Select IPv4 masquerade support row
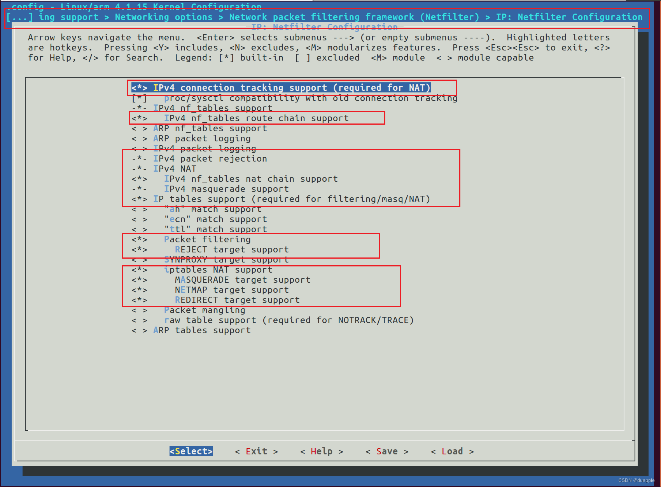Viewport: 661px width, 487px height. (x=210, y=189)
